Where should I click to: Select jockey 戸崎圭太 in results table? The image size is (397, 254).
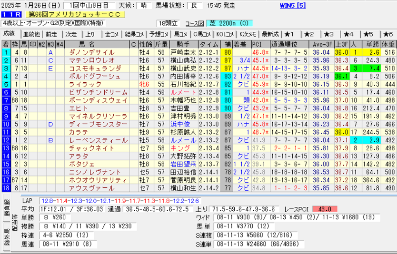183,52
